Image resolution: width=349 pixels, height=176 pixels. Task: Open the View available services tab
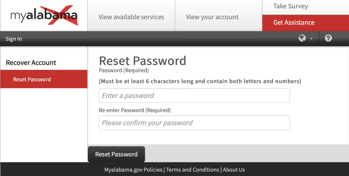tap(131, 17)
